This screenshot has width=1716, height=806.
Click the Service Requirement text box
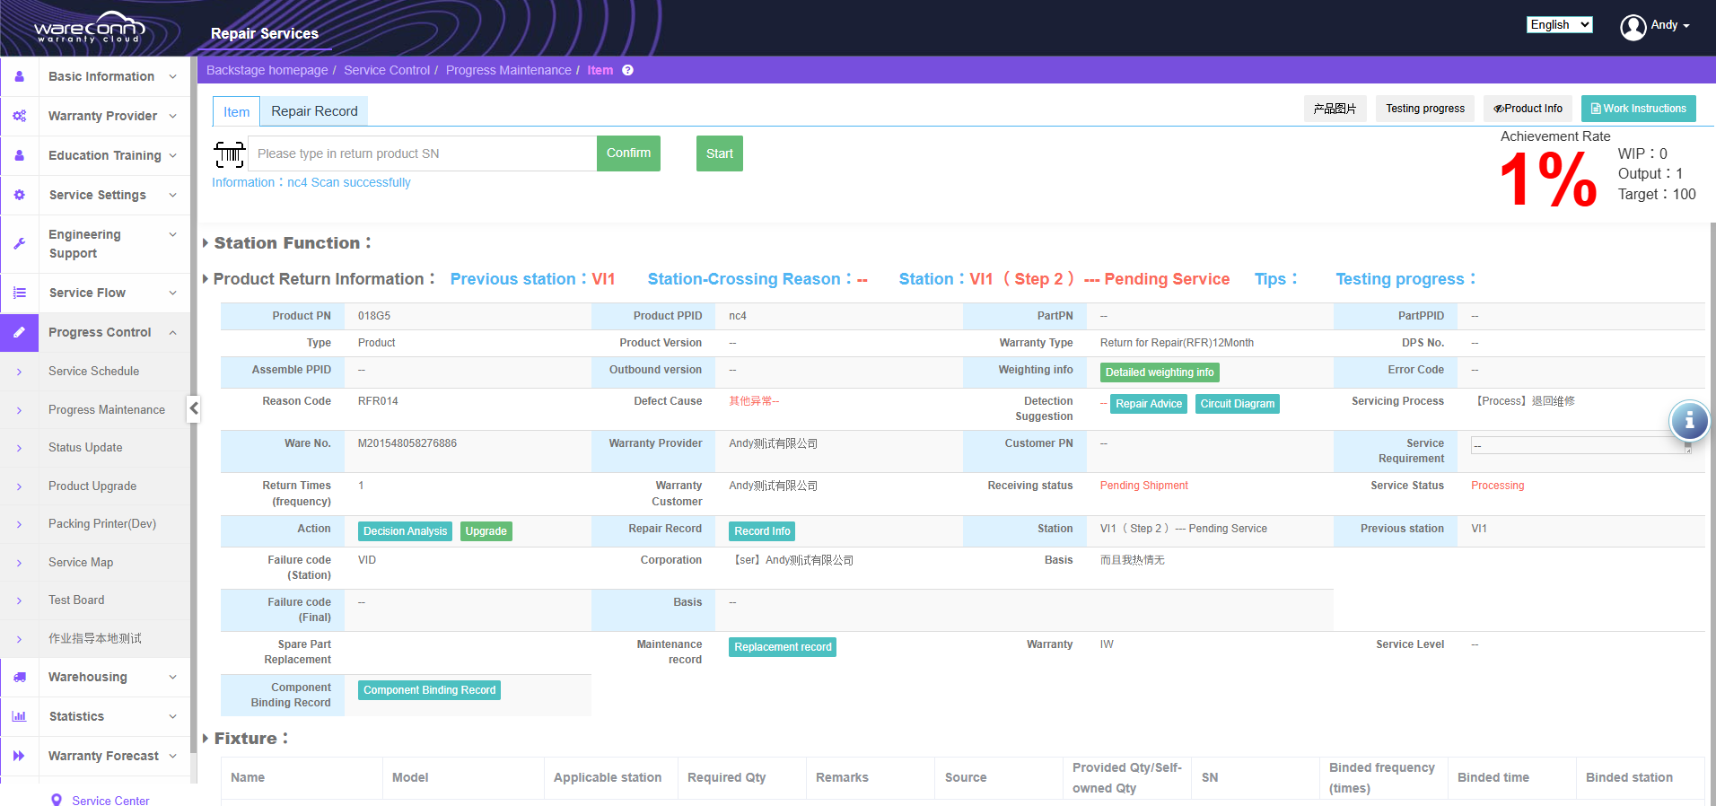[x=1580, y=445]
